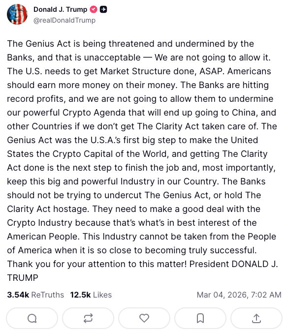View the 3.54k ReTruths list
Viewport: 287px width, 331px height.
tap(35, 295)
